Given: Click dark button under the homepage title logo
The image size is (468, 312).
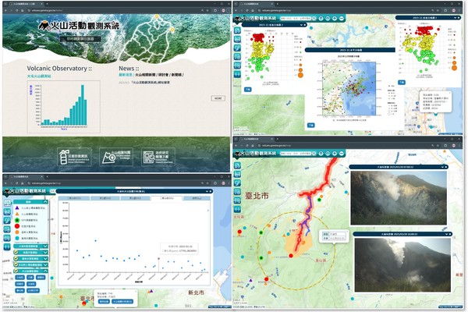Looking at the screenshot, I should pyautogui.click(x=80, y=39).
